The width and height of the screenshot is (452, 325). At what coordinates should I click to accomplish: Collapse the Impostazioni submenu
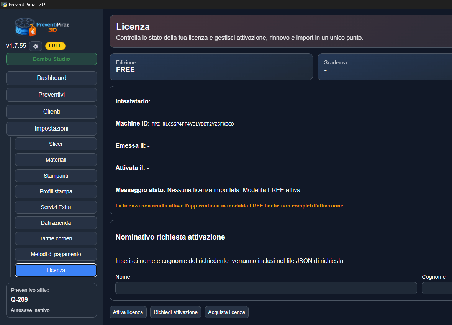coord(51,129)
